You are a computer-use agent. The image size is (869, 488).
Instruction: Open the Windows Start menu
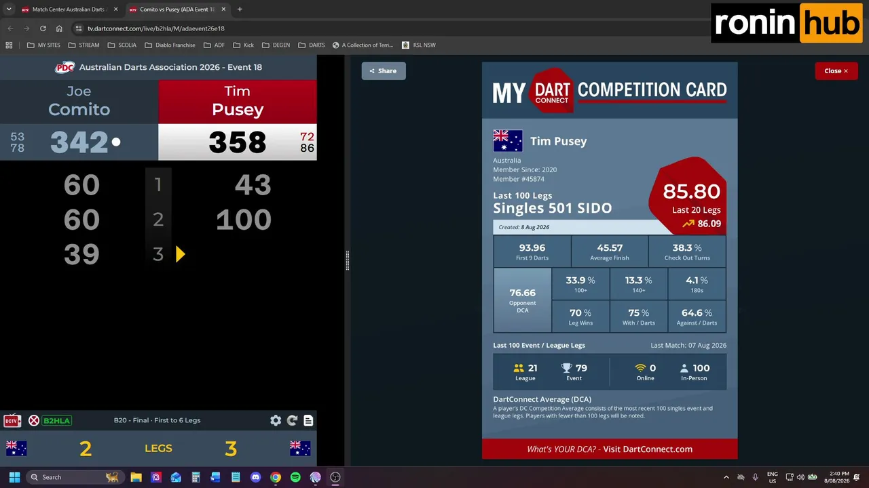coord(14,477)
